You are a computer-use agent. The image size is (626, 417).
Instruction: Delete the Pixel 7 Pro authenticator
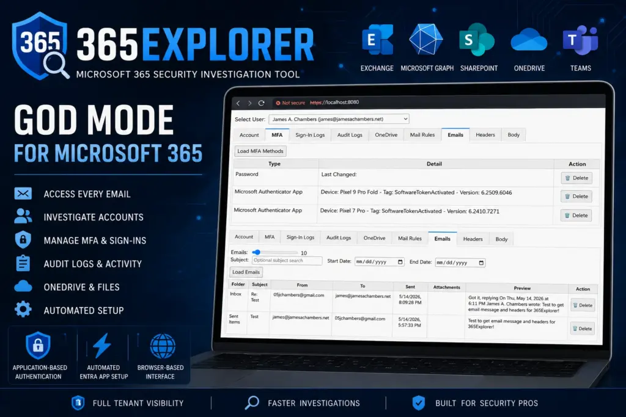click(576, 216)
